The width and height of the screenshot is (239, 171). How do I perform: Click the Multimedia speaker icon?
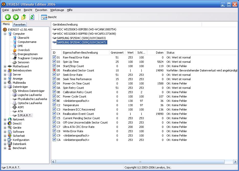click(x=10, y=83)
